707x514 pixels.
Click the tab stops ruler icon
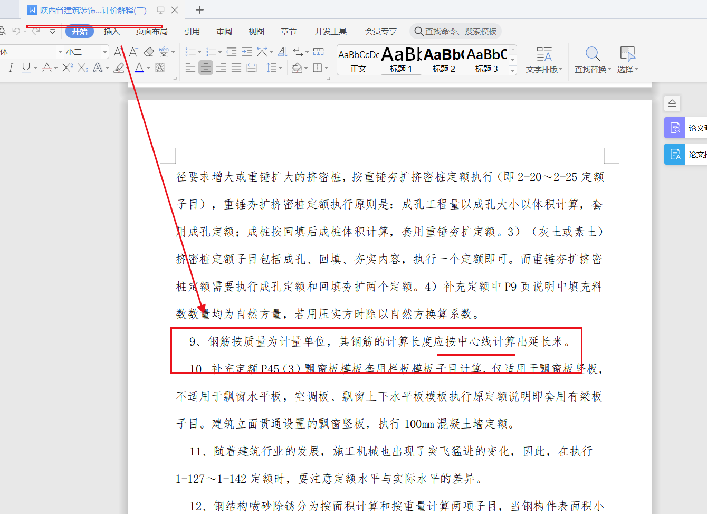point(319,52)
